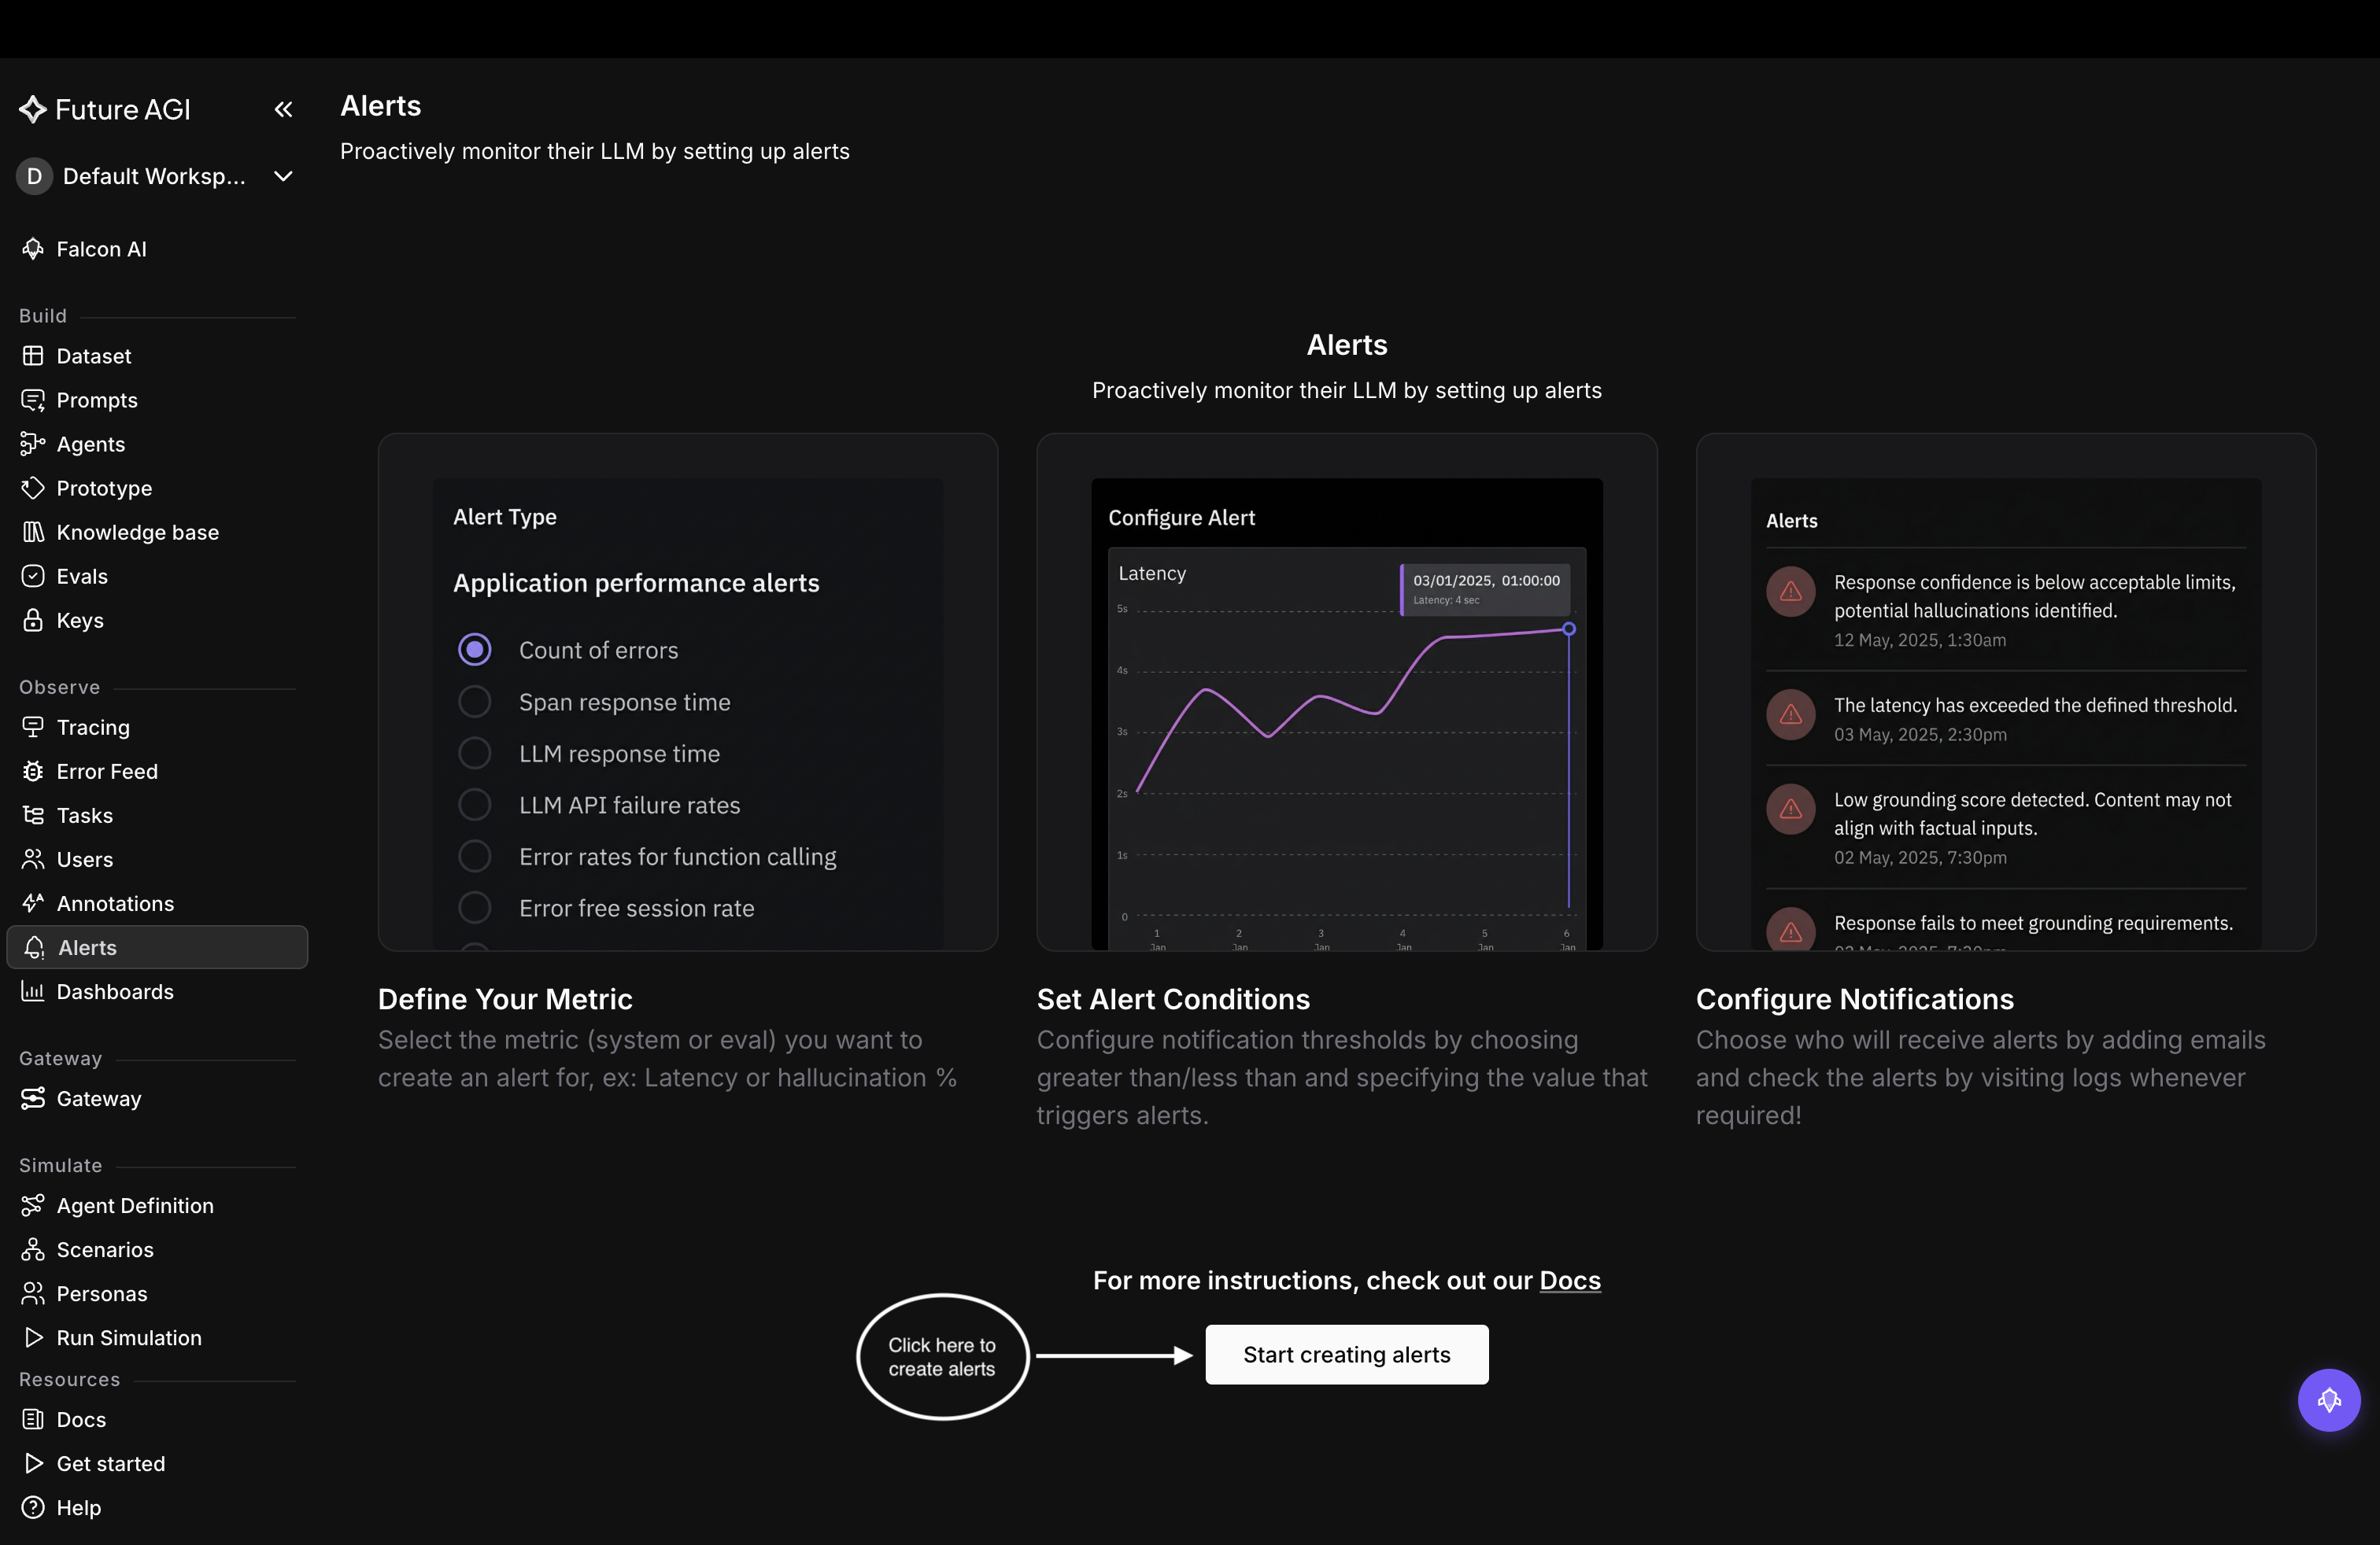
Task: Open Knowledge base in Build section
Action: click(x=157, y=532)
